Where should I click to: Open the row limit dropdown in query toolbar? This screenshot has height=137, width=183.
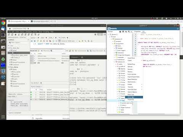pyautogui.click(x=69, y=41)
